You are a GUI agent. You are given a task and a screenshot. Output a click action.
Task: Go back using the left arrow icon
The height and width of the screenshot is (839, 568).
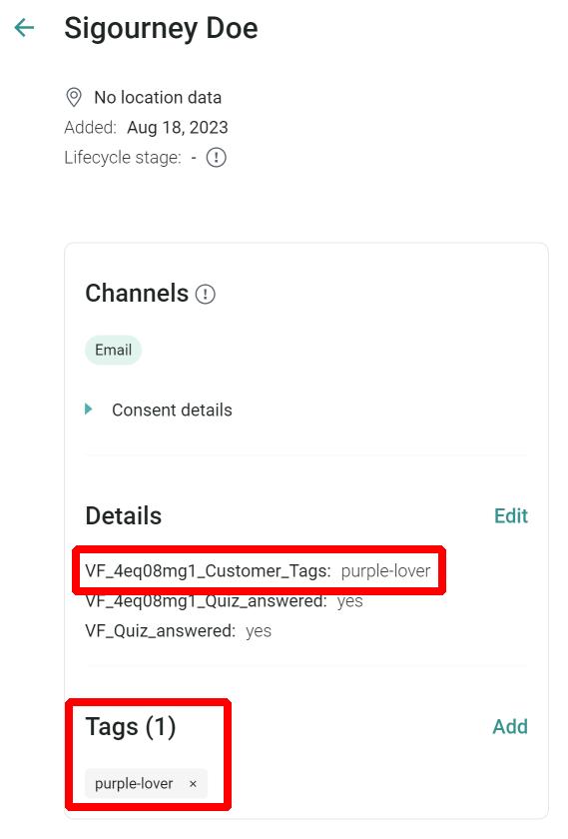[24, 27]
